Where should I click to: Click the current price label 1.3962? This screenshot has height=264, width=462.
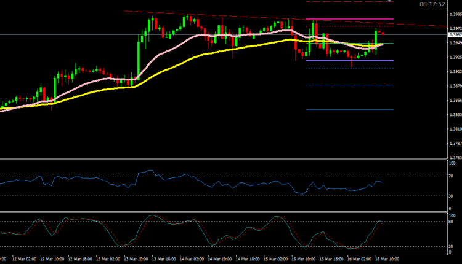453,35
